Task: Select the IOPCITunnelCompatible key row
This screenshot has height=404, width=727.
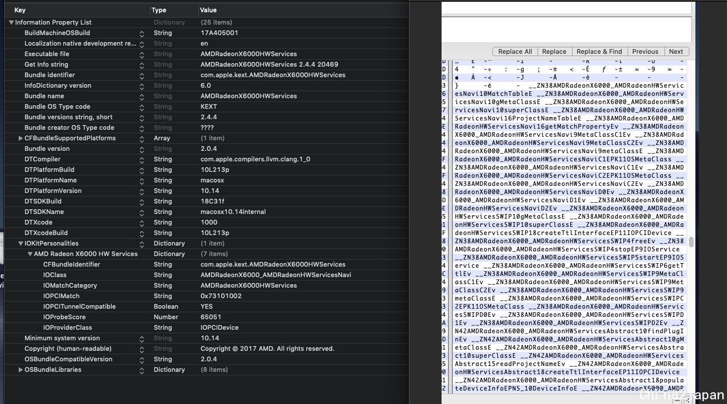Action: (80, 306)
